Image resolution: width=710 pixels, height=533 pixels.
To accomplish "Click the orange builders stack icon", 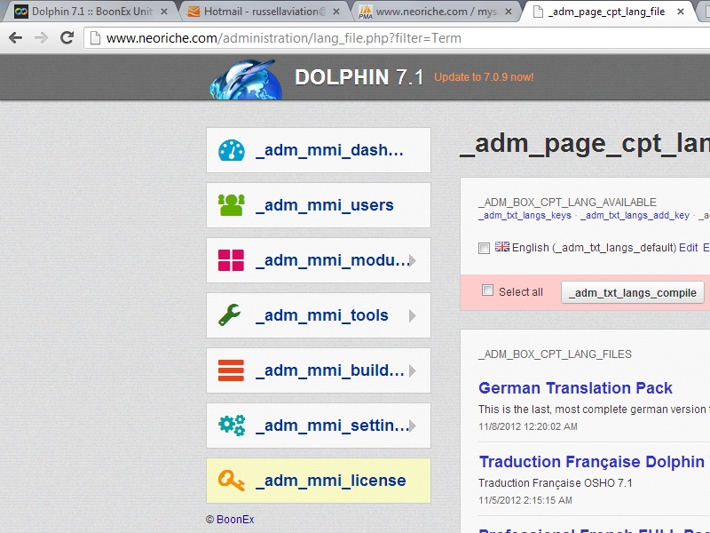I will [231, 370].
